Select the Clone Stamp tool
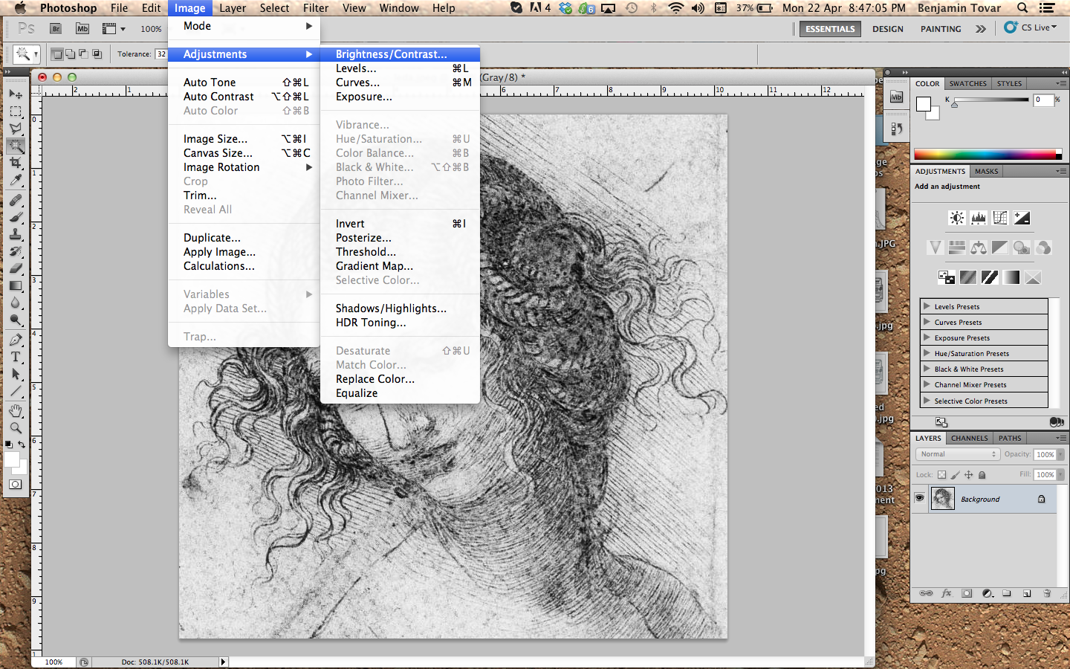The width and height of the screenshot is (1070, 669). tap(16, 234)
